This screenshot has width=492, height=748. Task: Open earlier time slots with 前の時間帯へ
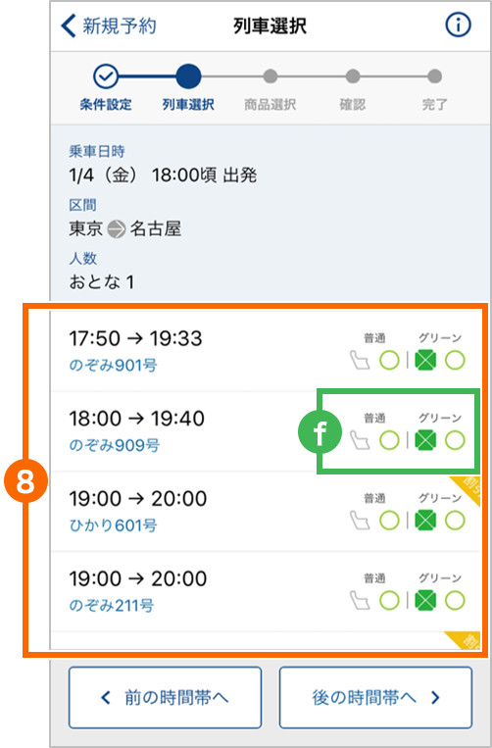(165, 697)
